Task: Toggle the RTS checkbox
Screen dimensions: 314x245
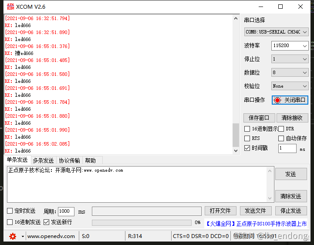Action: (x=247, y=138)
